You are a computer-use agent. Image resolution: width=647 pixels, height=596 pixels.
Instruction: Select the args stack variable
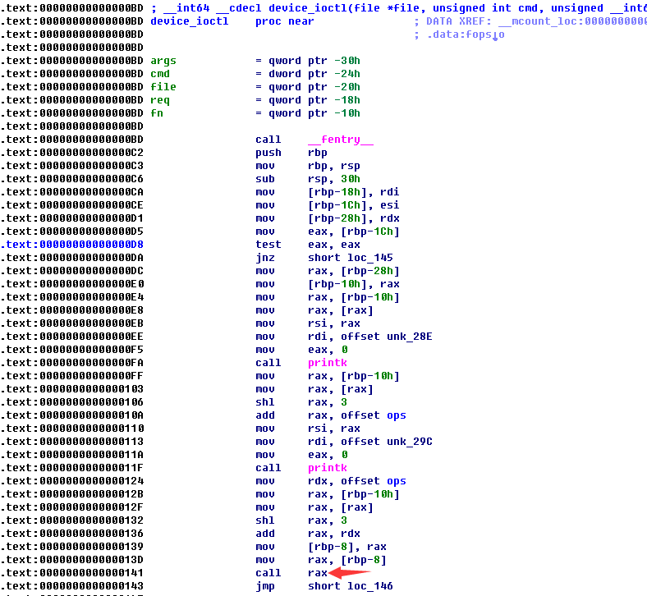coord(163,61)
